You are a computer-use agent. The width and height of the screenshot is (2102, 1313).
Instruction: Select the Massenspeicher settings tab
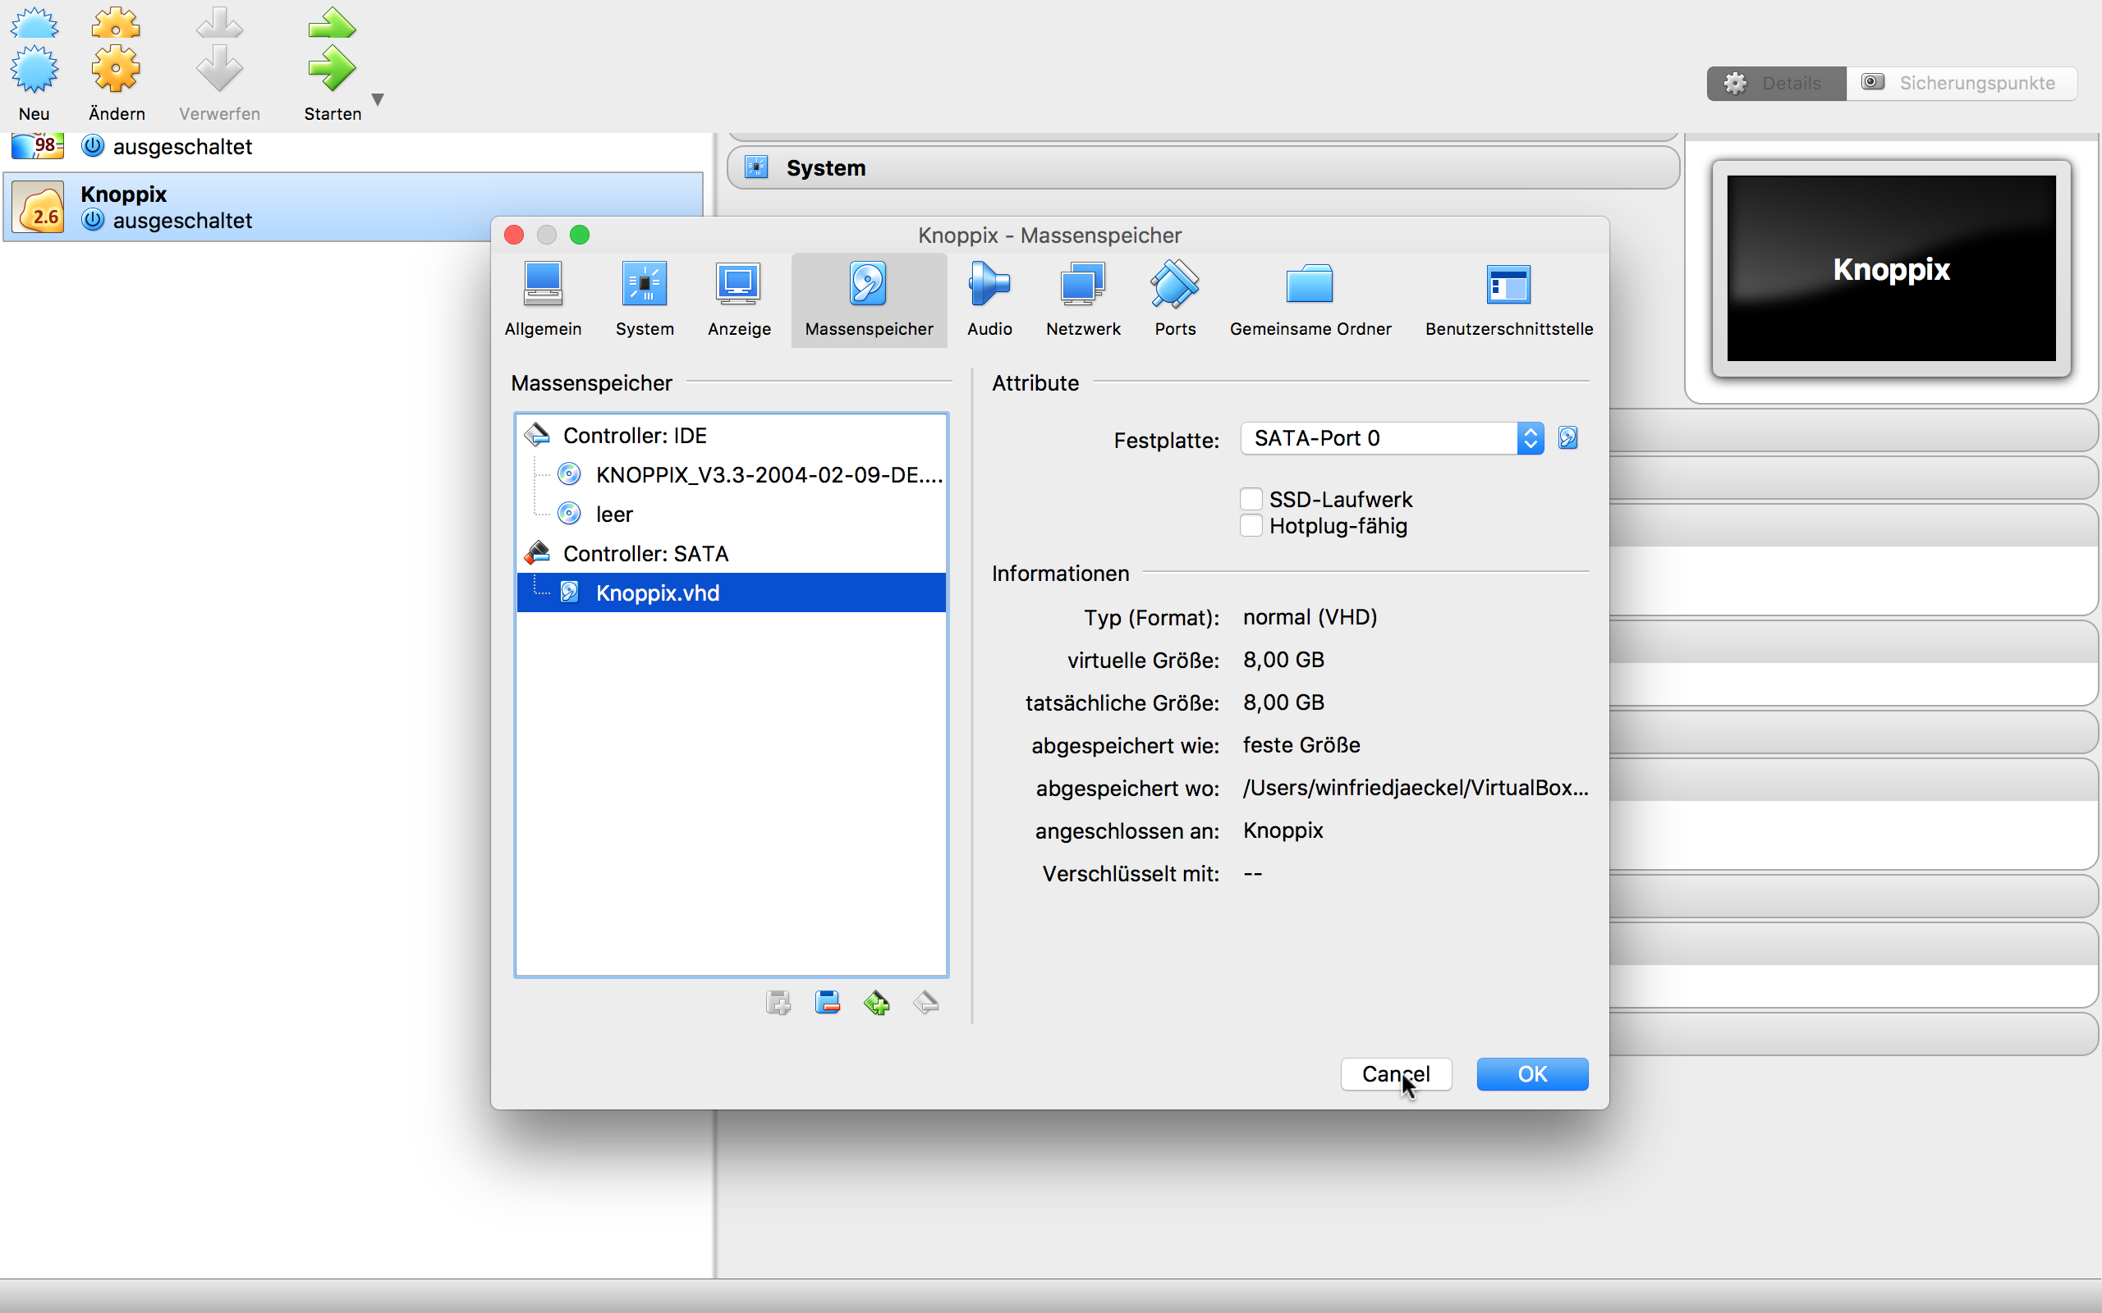click(869, 300)
